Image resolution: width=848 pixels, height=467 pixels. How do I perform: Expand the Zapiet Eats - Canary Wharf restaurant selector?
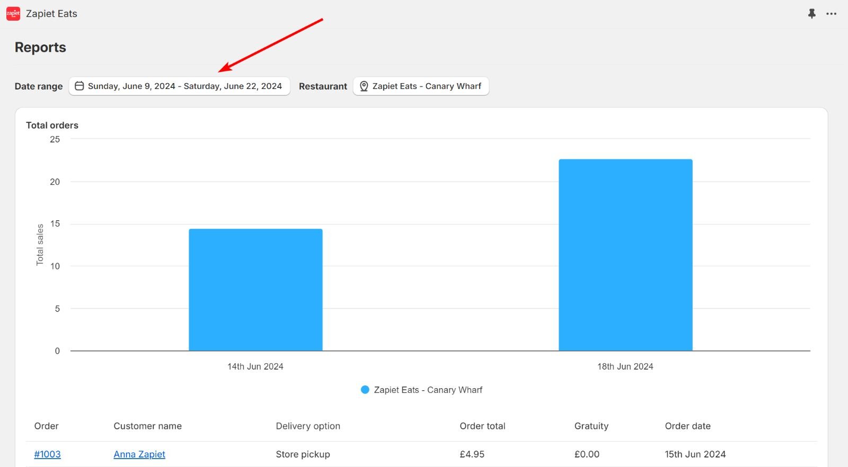(426, 86)
